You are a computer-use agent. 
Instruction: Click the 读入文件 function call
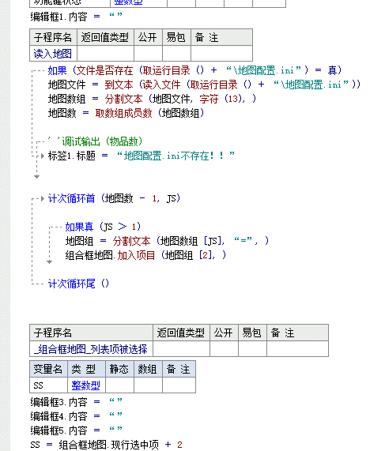click(x=161, y=85)
